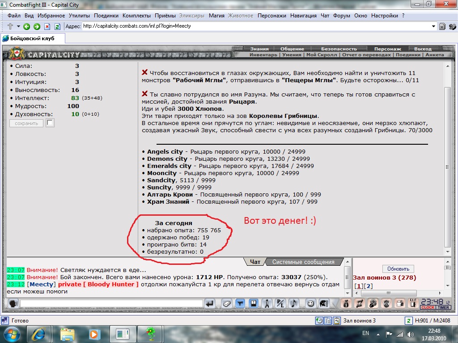Go to page 2 of room list

369,286
